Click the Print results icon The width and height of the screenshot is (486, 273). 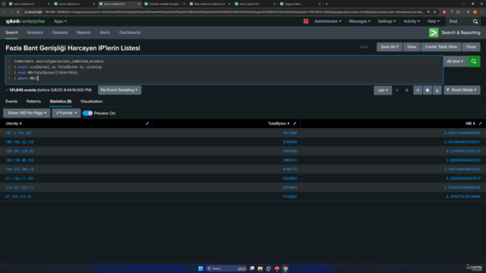pos(428,90)
